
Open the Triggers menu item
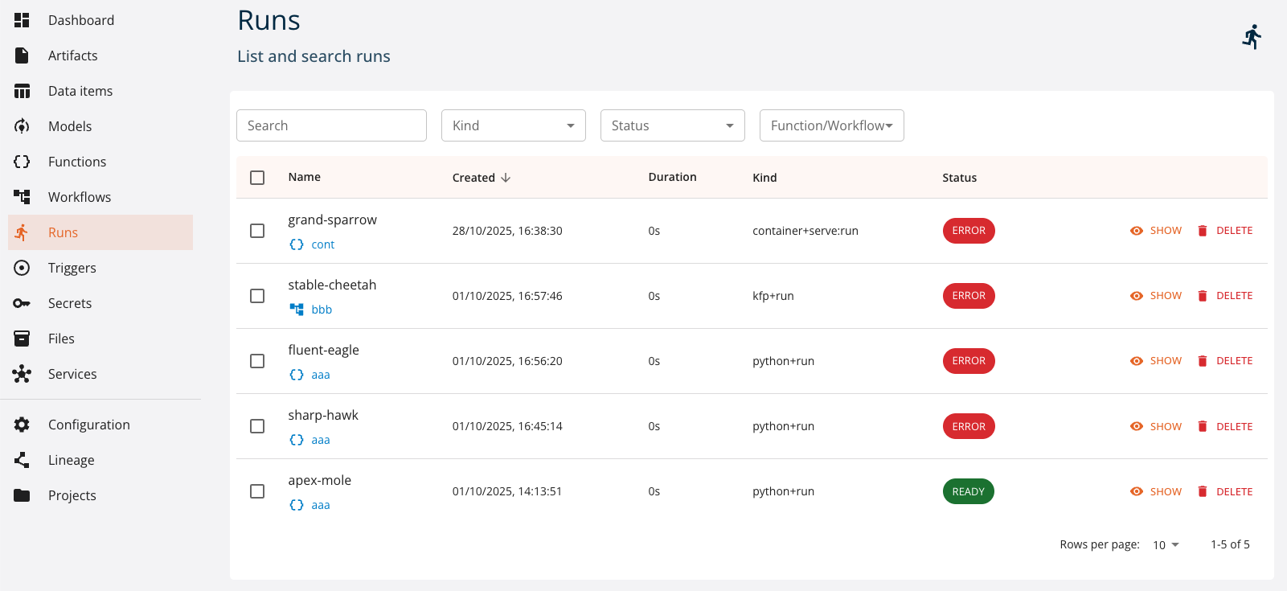tap(72, 268)
